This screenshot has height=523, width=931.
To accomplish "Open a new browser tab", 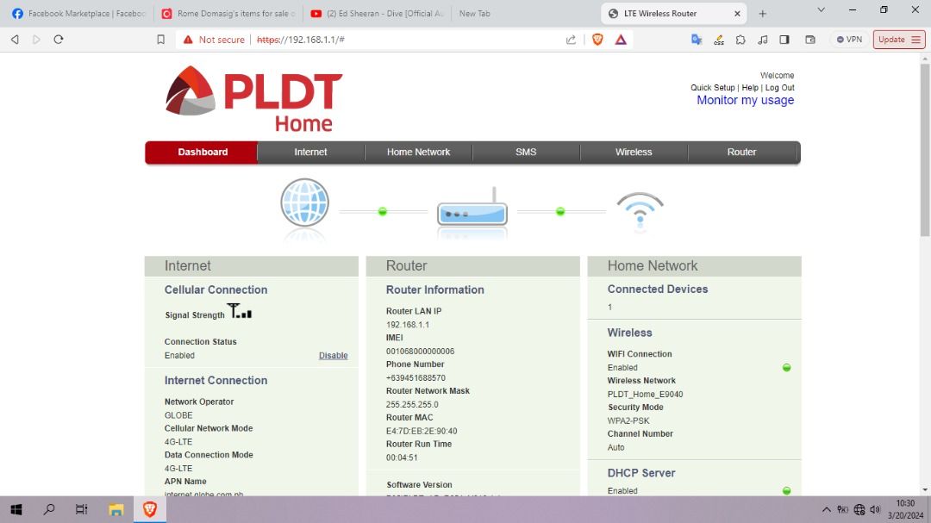I will (762, 13).
